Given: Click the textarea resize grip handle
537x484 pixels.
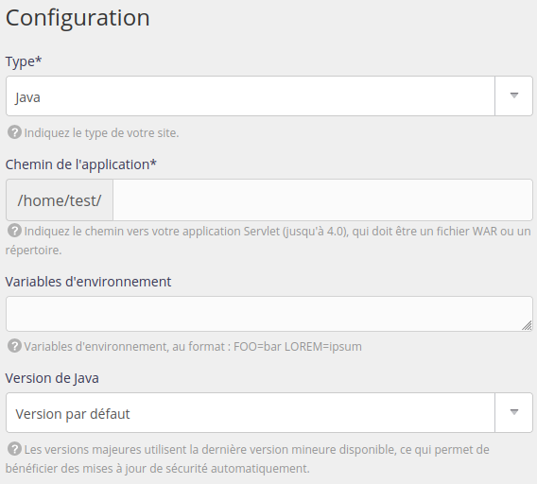Looking at the screenshot, I should coord(527,325).
